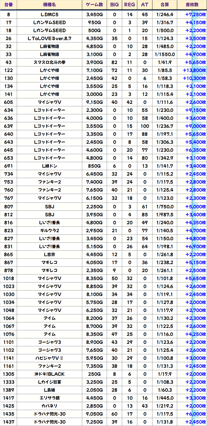Click machine number 734 cell
207x426 pixels.
tap(9, 174)
